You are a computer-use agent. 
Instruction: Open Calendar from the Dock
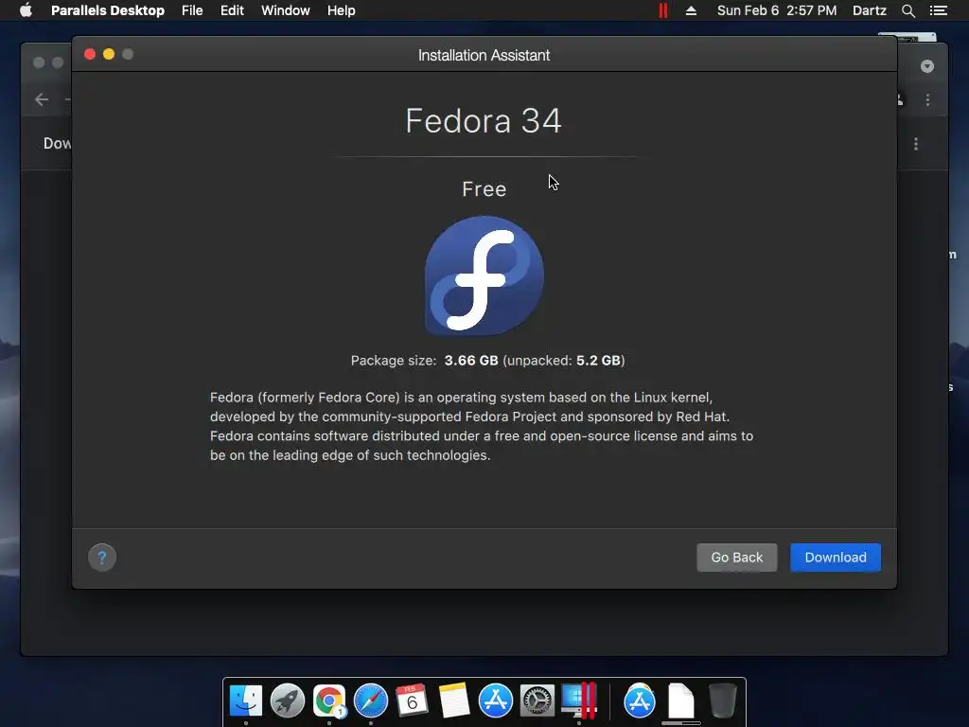point(412,700)
